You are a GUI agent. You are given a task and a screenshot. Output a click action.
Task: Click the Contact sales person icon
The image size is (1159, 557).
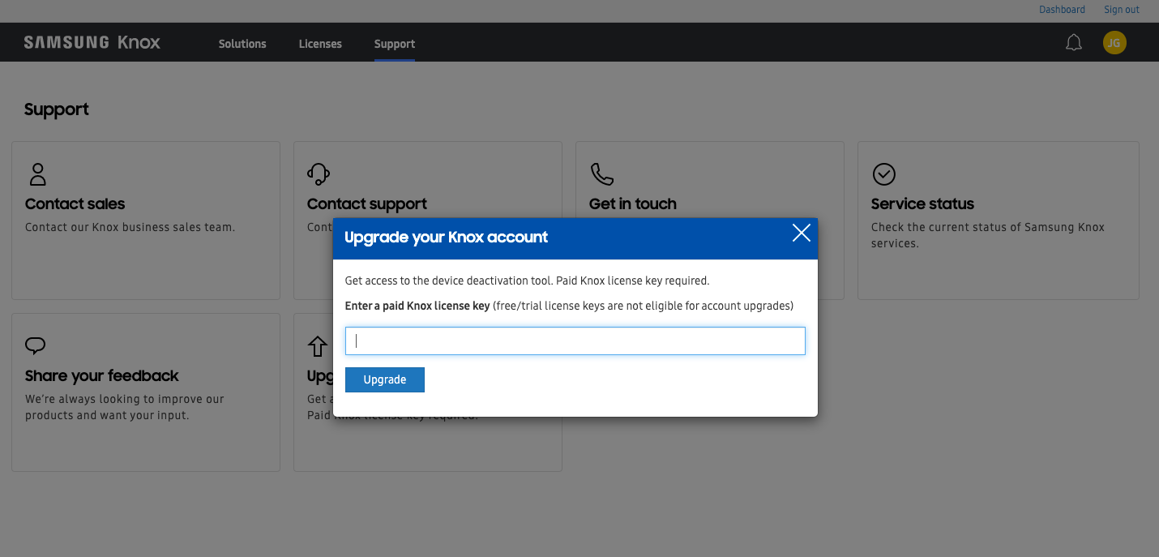(37, 174)
